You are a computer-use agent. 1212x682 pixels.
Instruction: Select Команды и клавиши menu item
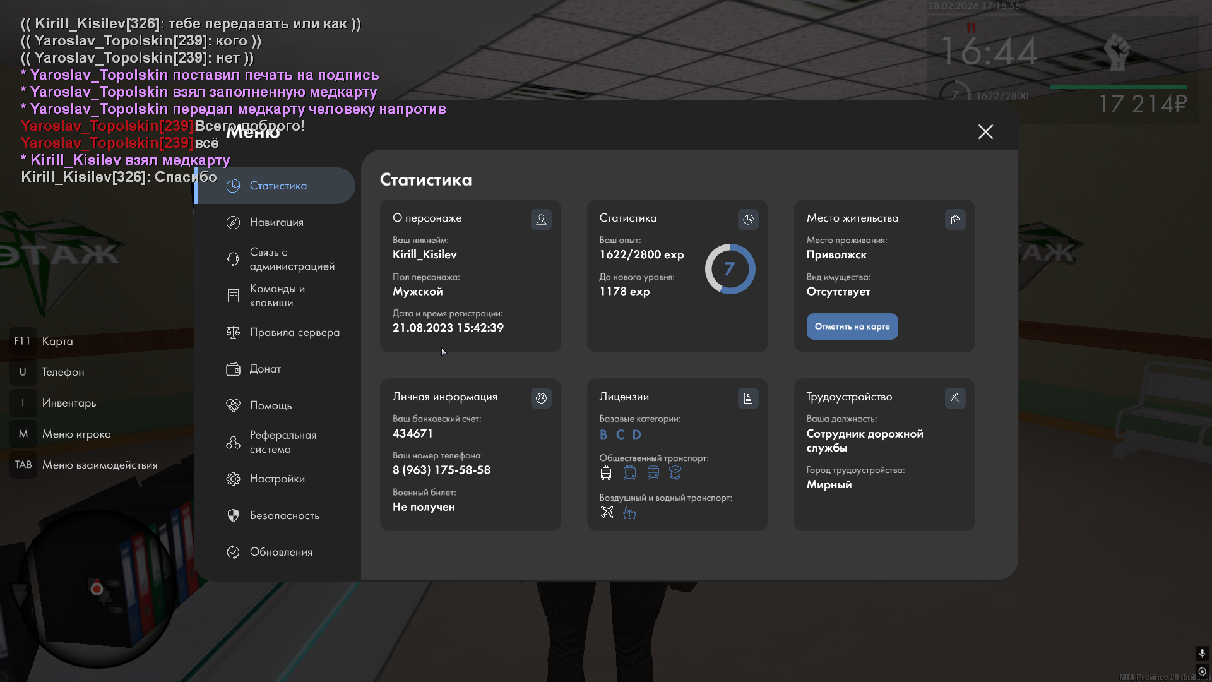[x=276, y=296]
